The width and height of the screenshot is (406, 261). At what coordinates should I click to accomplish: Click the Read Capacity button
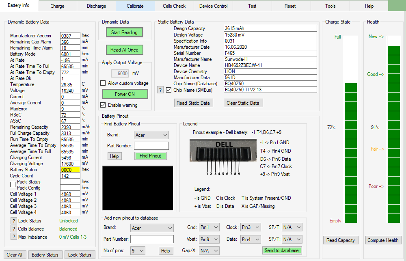[x=341, y=240]
